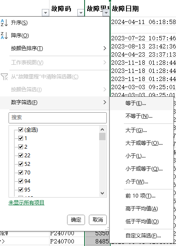176x246 pixels.
Task: Click the 故障码 column header
Action: (x=61, y=9)
